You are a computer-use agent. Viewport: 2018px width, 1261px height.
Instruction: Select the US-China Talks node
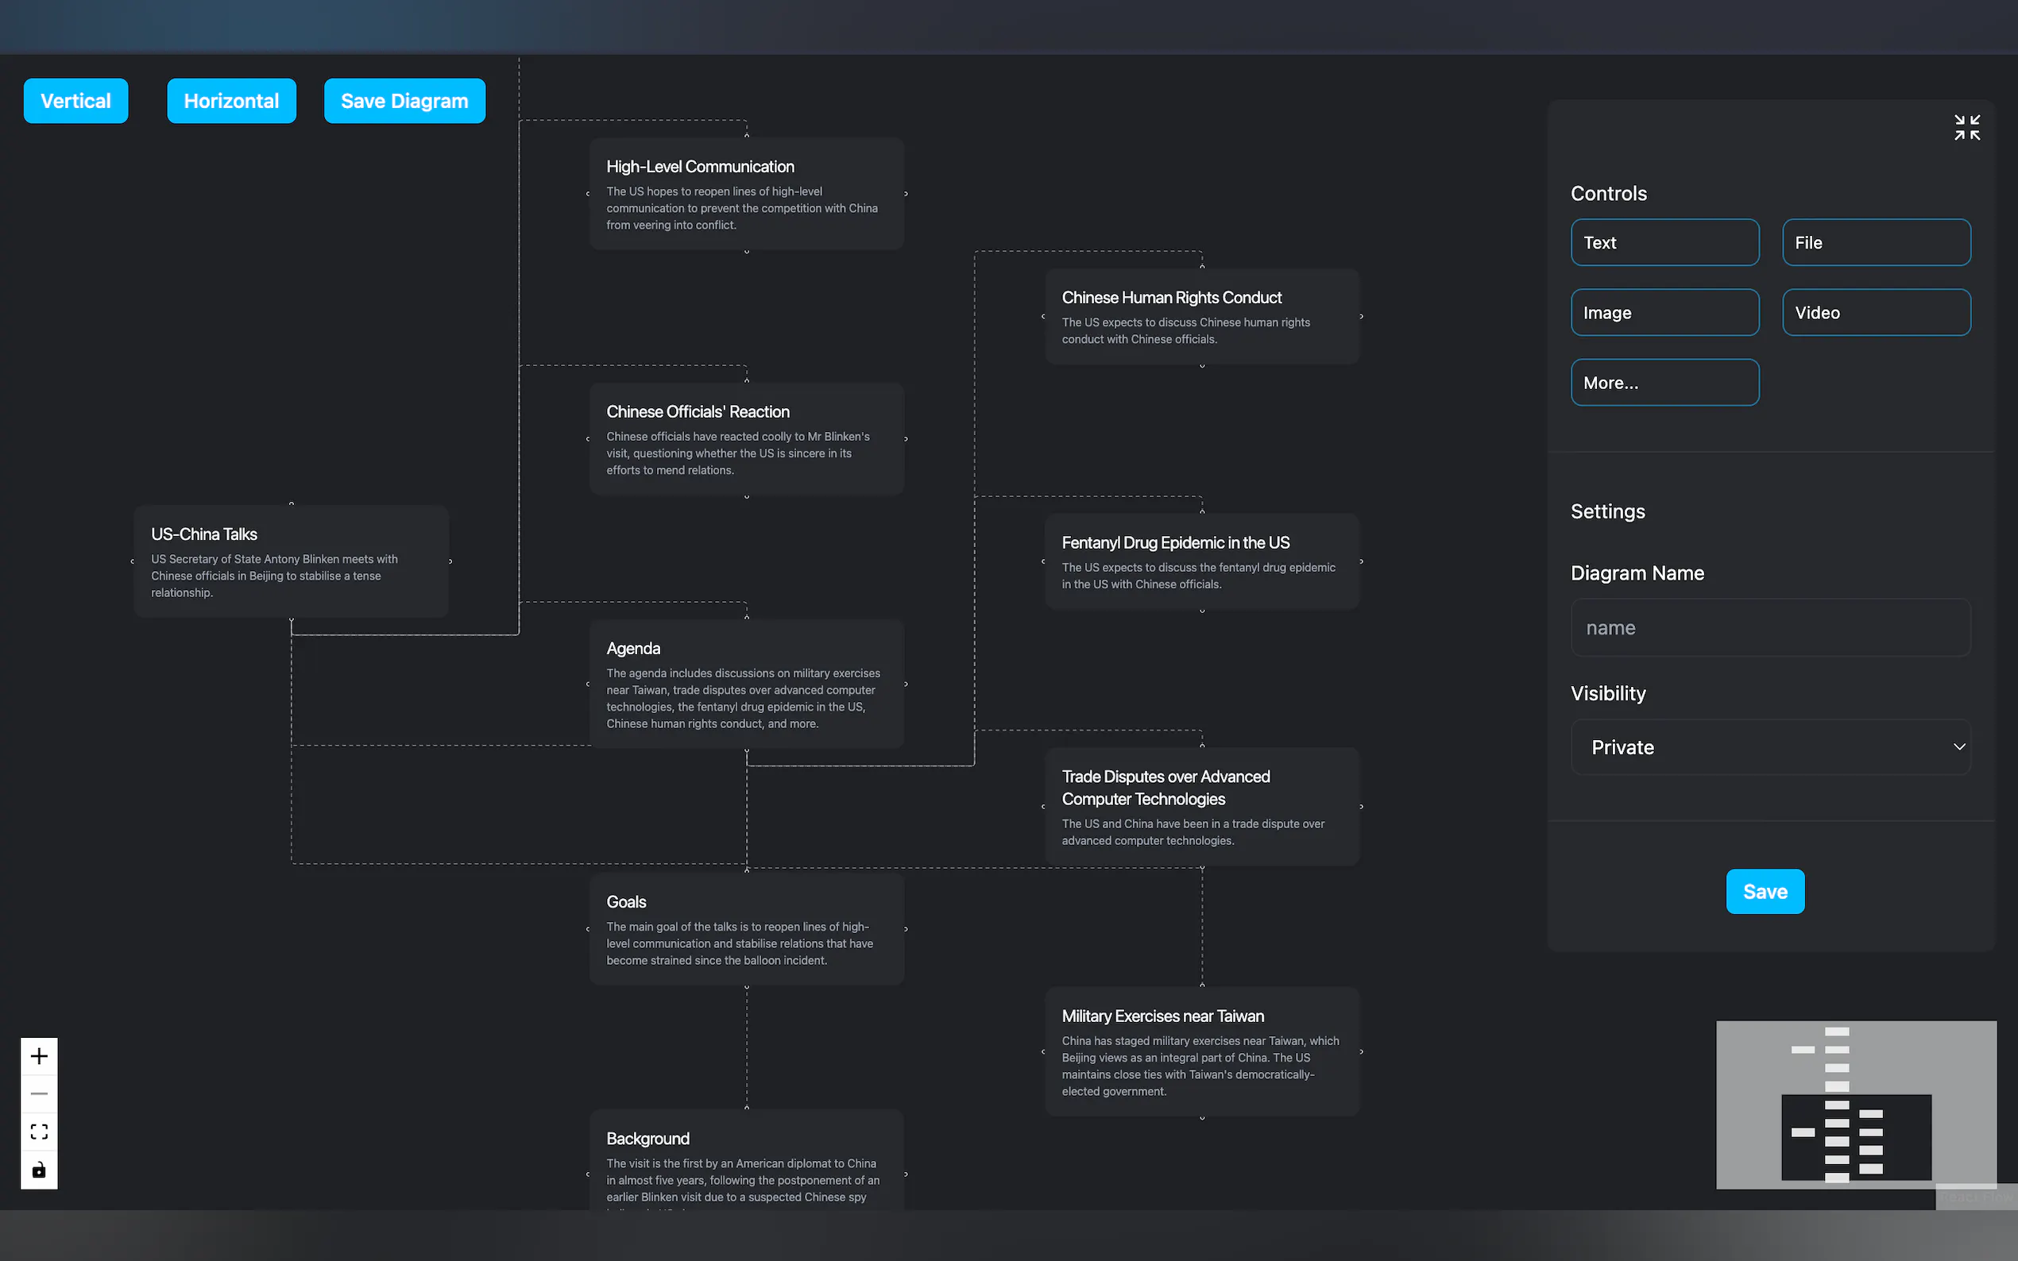(x=291, y=561)
